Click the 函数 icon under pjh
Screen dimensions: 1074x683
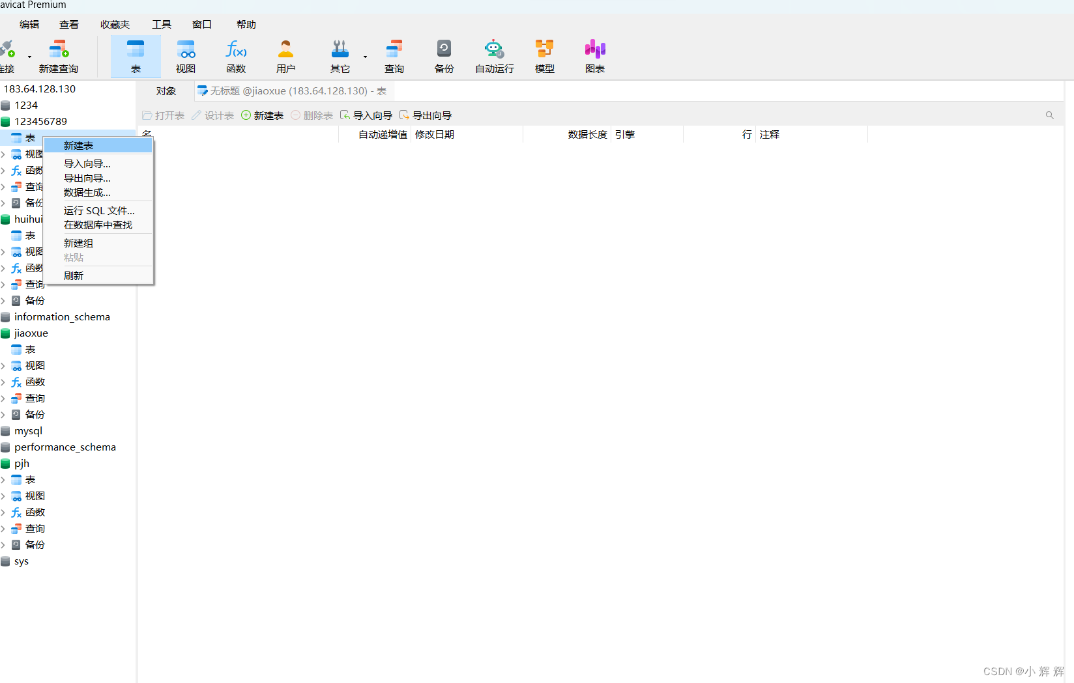[x=16, y=512]
